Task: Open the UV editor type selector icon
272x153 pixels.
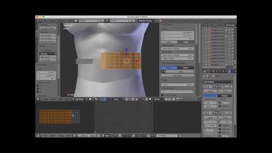Action: (x=39, y=136)
